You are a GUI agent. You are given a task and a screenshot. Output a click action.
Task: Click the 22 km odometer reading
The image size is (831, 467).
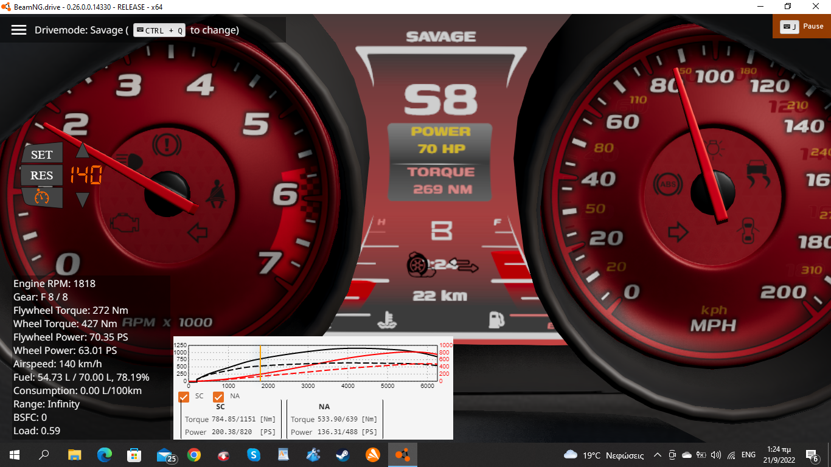pyautogui.click(x=440, y=296)
